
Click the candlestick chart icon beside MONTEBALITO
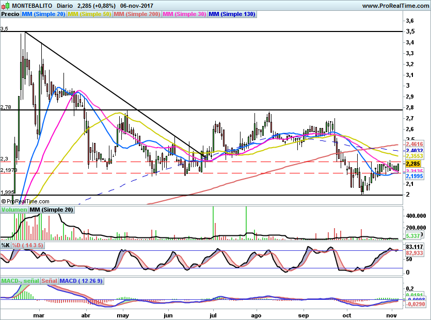click(5, 5)
